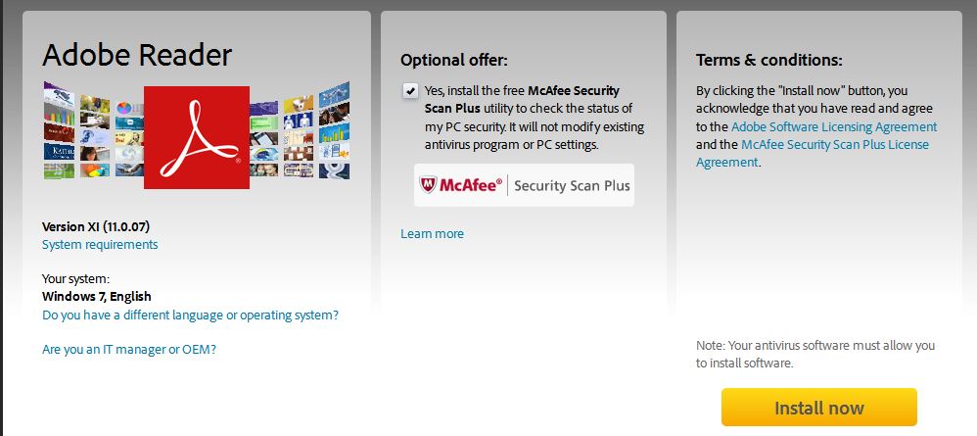Click the pie chart thumbnail beside logo
Screen dimensions: 977x436
pyautogui.click(x=123, y=107)
